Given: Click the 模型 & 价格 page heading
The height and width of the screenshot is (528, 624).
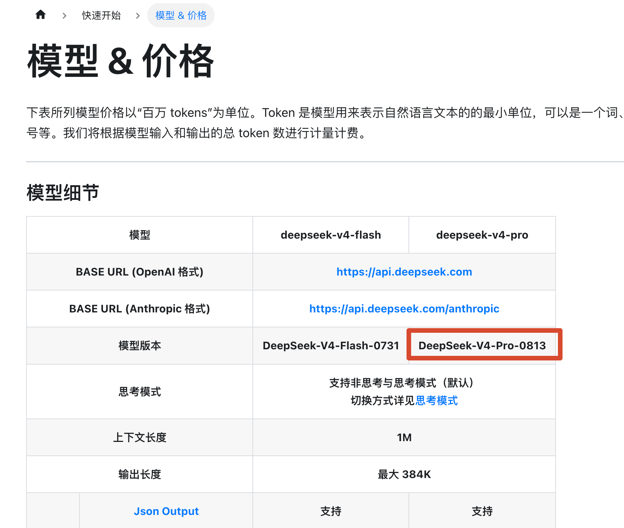Looking at the screenshot, I should point(121,61).
